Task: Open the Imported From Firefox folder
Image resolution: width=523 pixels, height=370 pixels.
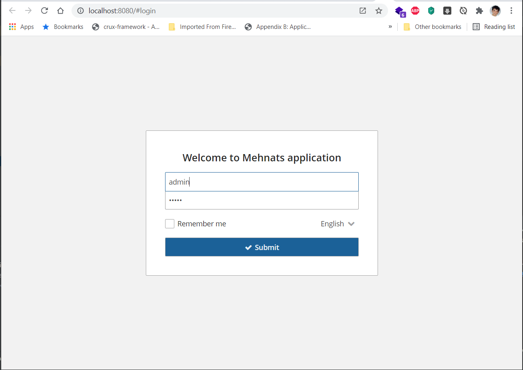Action: (x=202, y=27)
